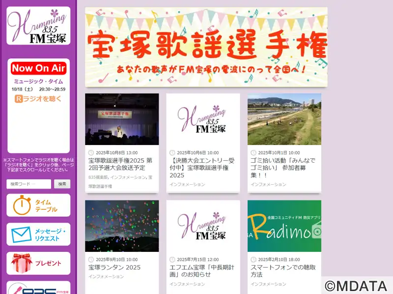Select the 835倶楽部 category tag

[x=98, y=177]
